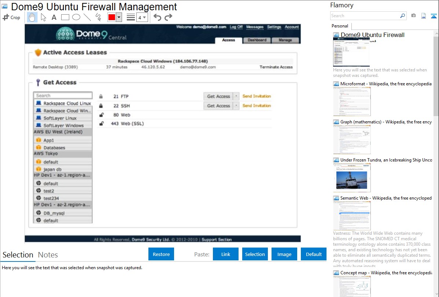Click Account link in Dome9 header

click(292, 27)
